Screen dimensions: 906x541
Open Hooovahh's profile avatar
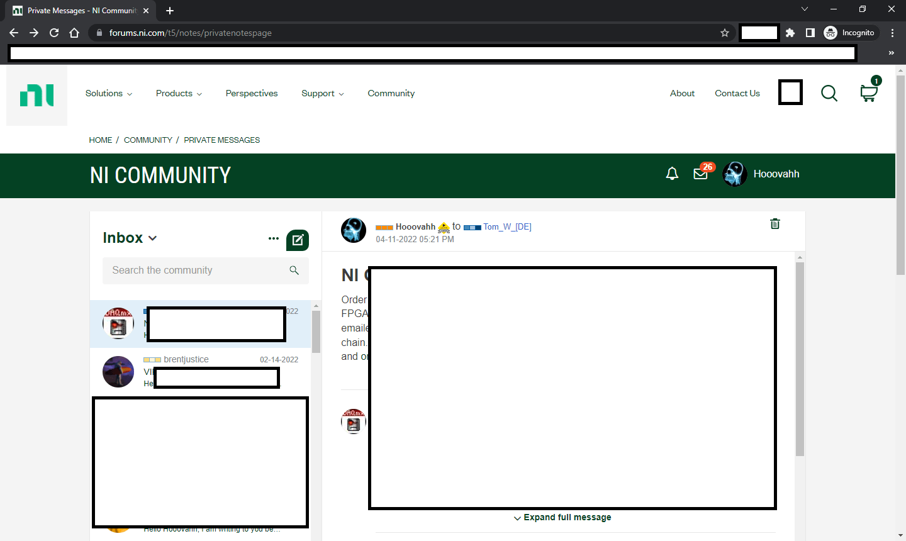[734, 174]
